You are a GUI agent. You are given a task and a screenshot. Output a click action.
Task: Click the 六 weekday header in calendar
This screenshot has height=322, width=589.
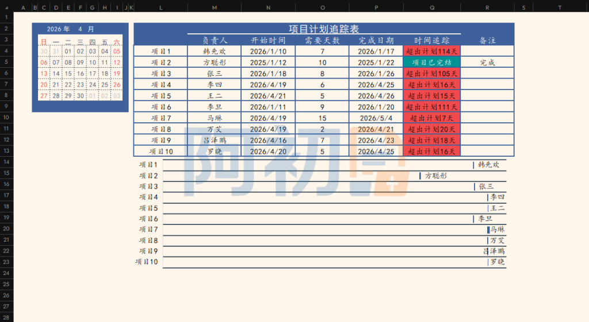tap(117, 42)
